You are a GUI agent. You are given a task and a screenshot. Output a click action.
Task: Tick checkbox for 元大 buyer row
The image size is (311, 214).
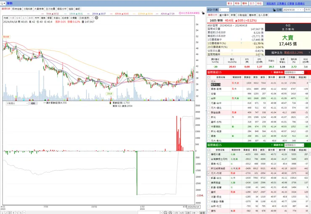208,83
